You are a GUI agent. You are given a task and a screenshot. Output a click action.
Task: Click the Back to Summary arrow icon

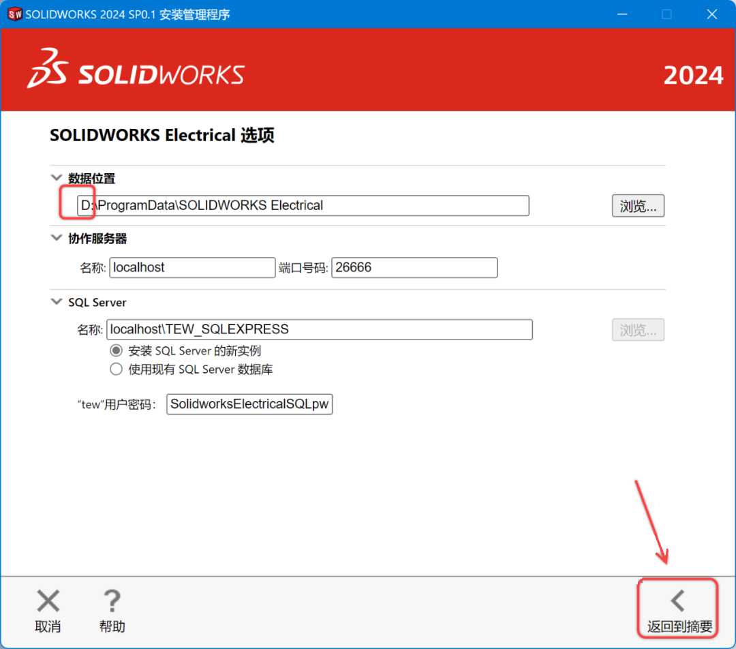[677, 601]
